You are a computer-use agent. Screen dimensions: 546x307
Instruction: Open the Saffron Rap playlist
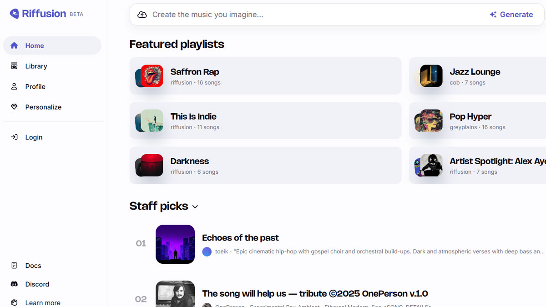[265, 76]
